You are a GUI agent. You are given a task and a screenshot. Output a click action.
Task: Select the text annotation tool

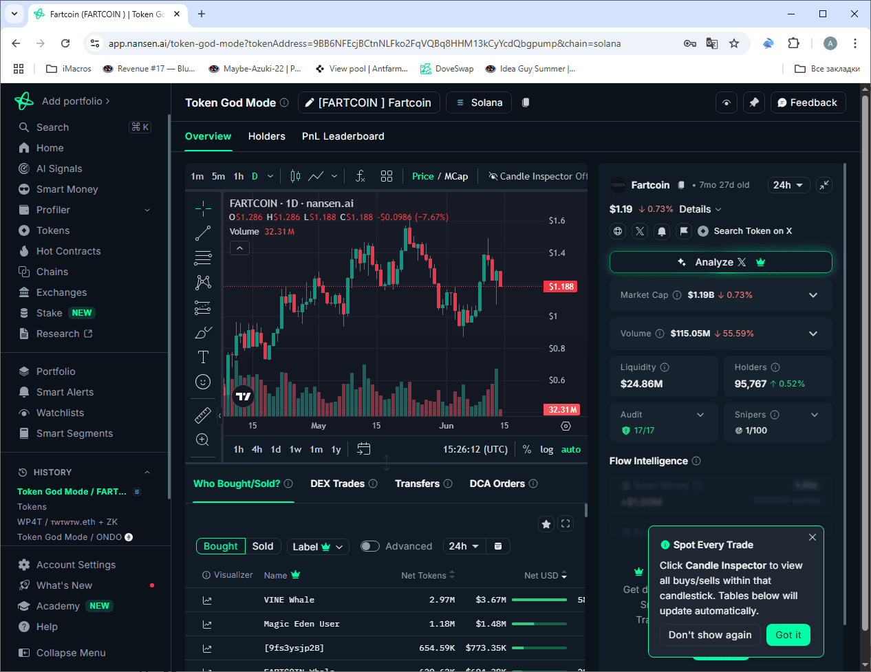203,357
